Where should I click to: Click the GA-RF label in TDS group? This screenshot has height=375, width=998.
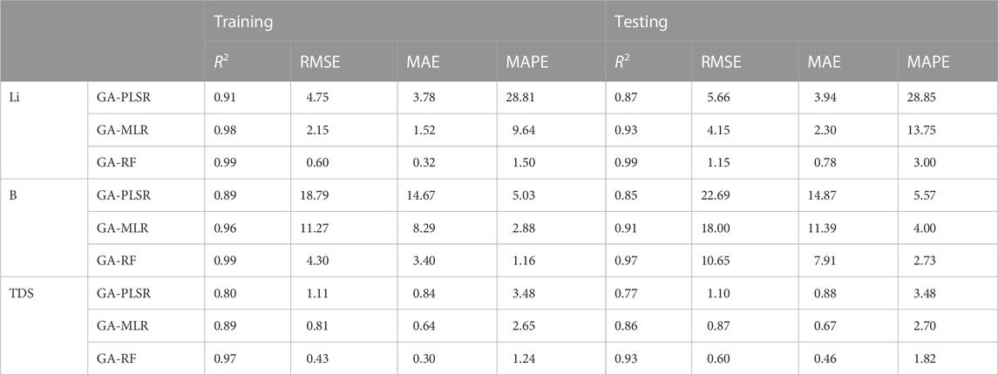117,358
